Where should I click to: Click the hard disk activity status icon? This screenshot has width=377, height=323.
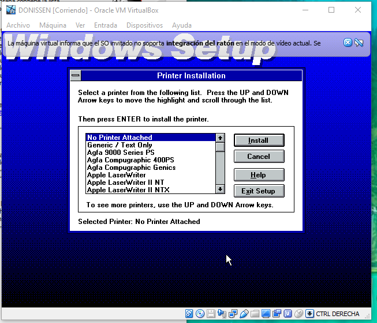point(189,314)
